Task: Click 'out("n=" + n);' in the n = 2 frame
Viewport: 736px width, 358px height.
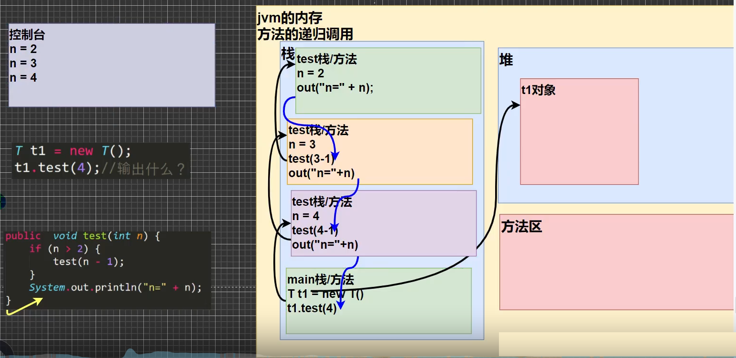Action: [x=335, y=88]
